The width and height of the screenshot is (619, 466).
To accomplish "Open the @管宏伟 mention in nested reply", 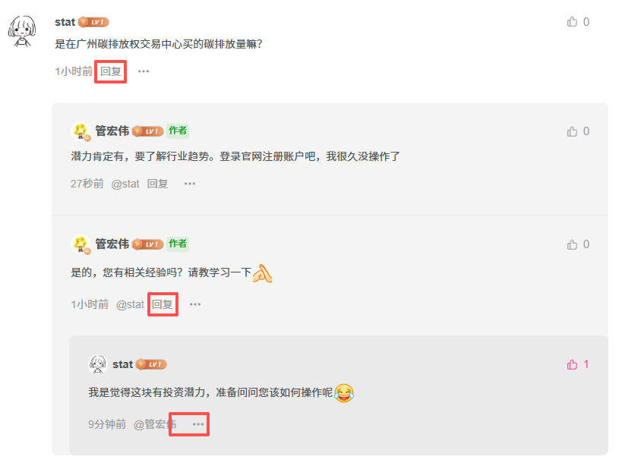I will 155,424.
